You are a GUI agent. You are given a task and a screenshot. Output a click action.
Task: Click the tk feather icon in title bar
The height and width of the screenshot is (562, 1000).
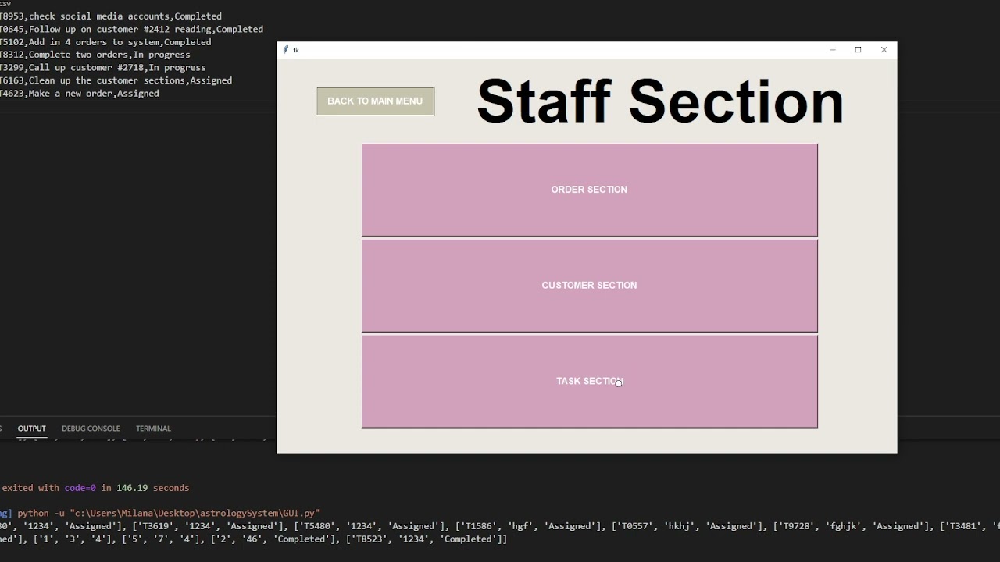coord(286,50)
